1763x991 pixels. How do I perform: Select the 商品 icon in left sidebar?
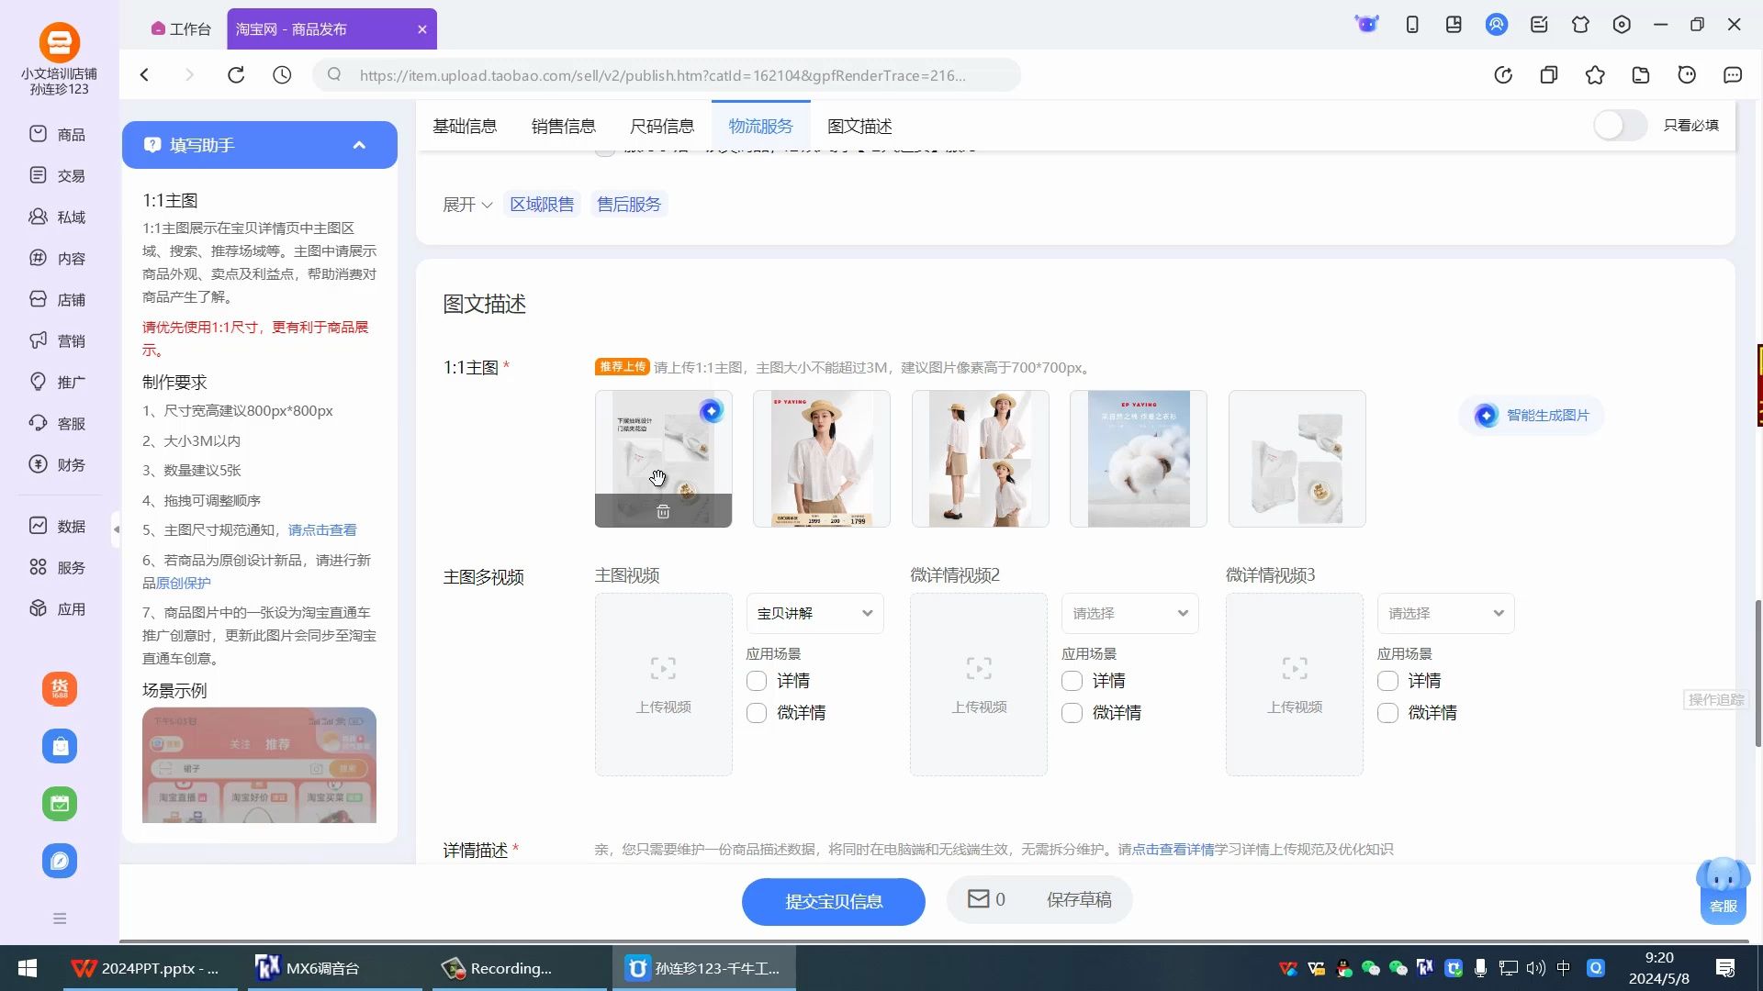pos(37,133)
